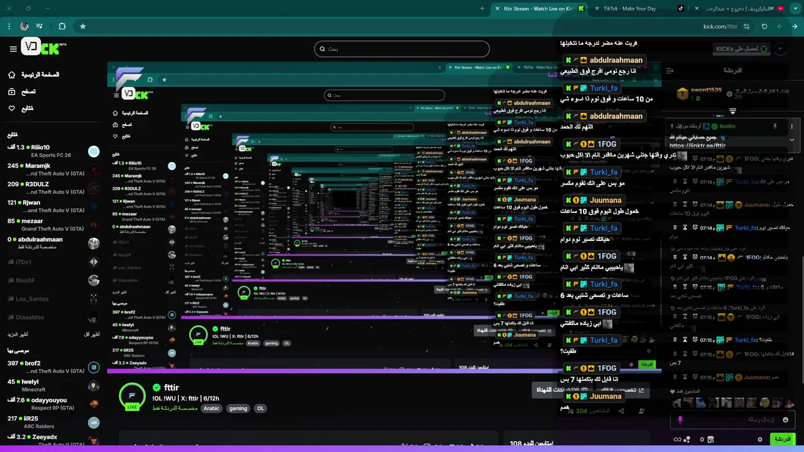Open Maramjk channel in sidebar
This screenshot has height=452, width=804.
pyautogui.click(x=53, y=169)
